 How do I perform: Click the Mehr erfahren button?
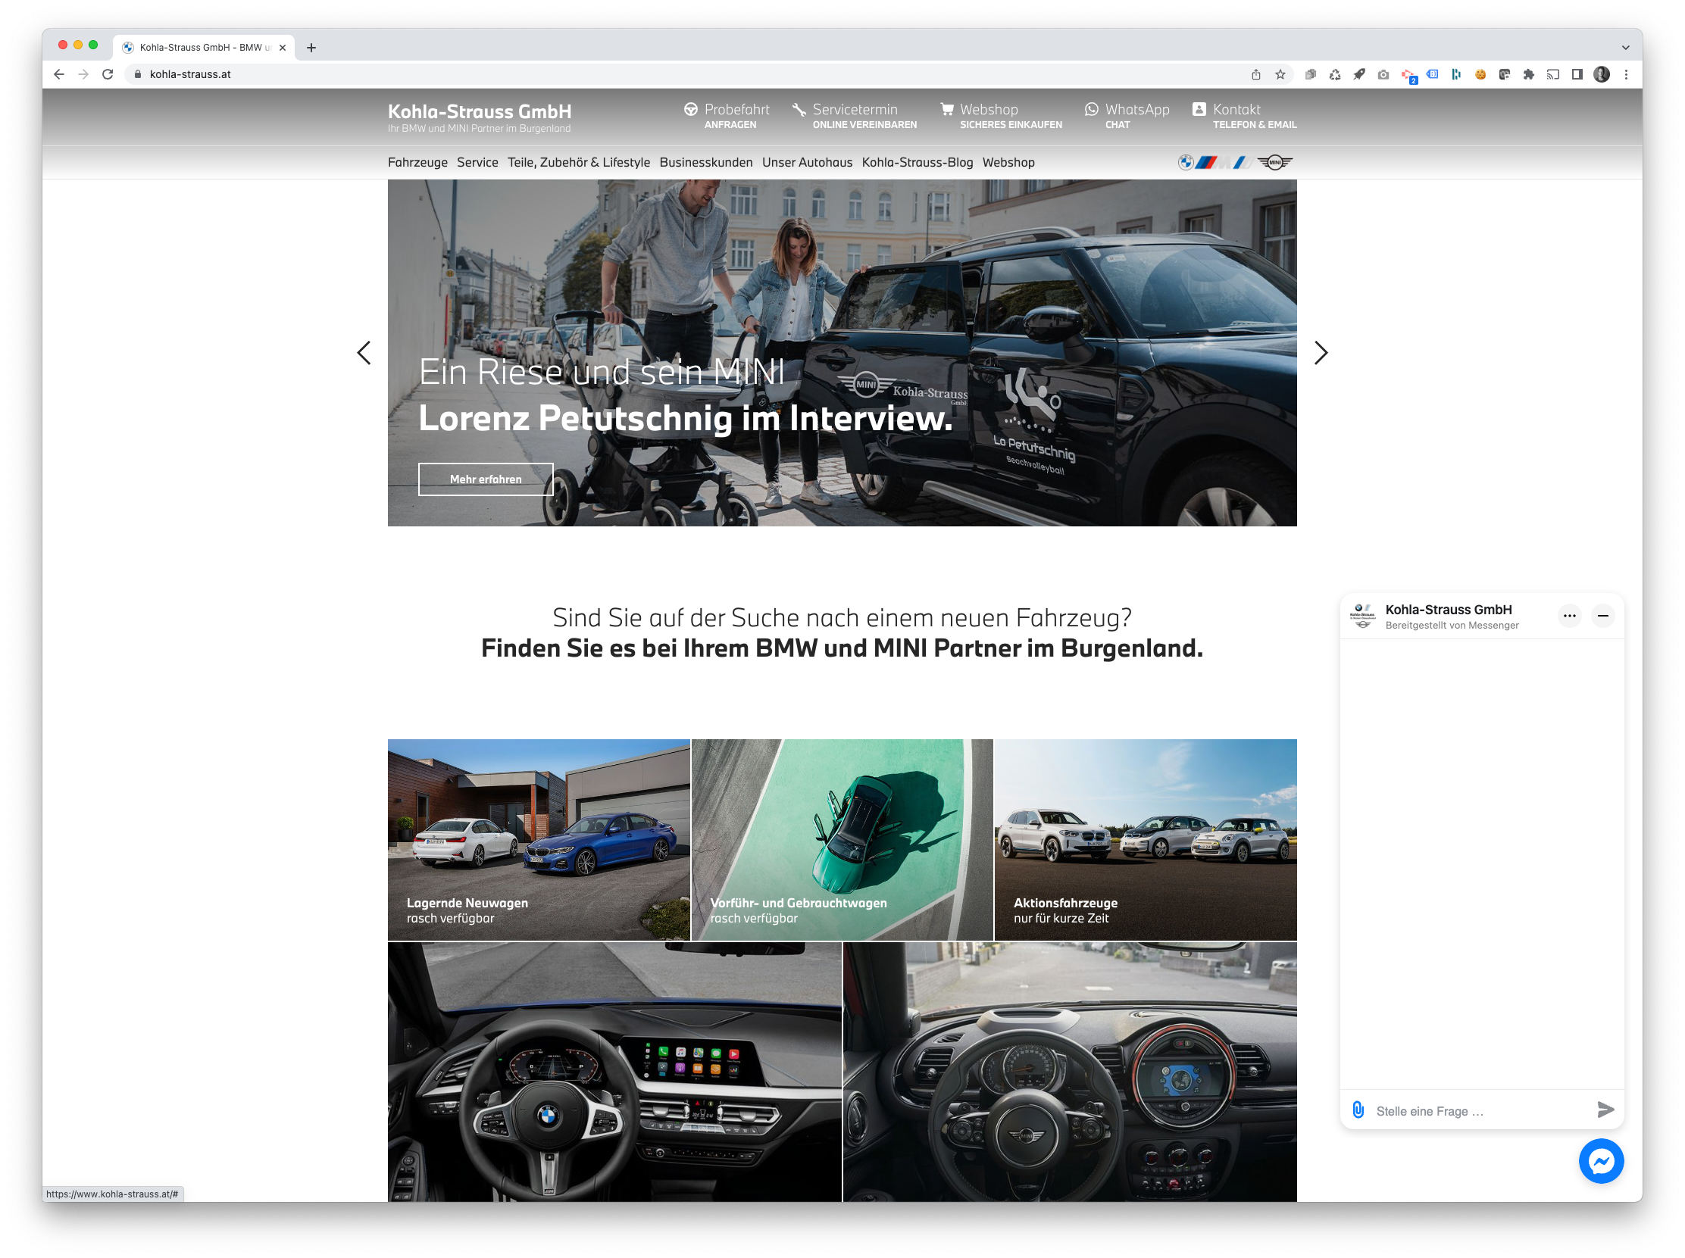[485, 479]
